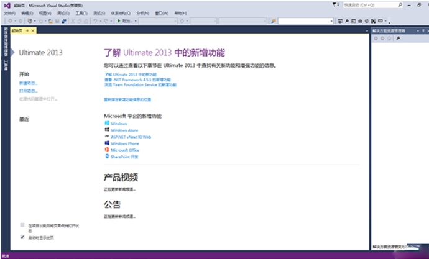
Task: Click the Redo arrow icon
Action: pos(106,21)
